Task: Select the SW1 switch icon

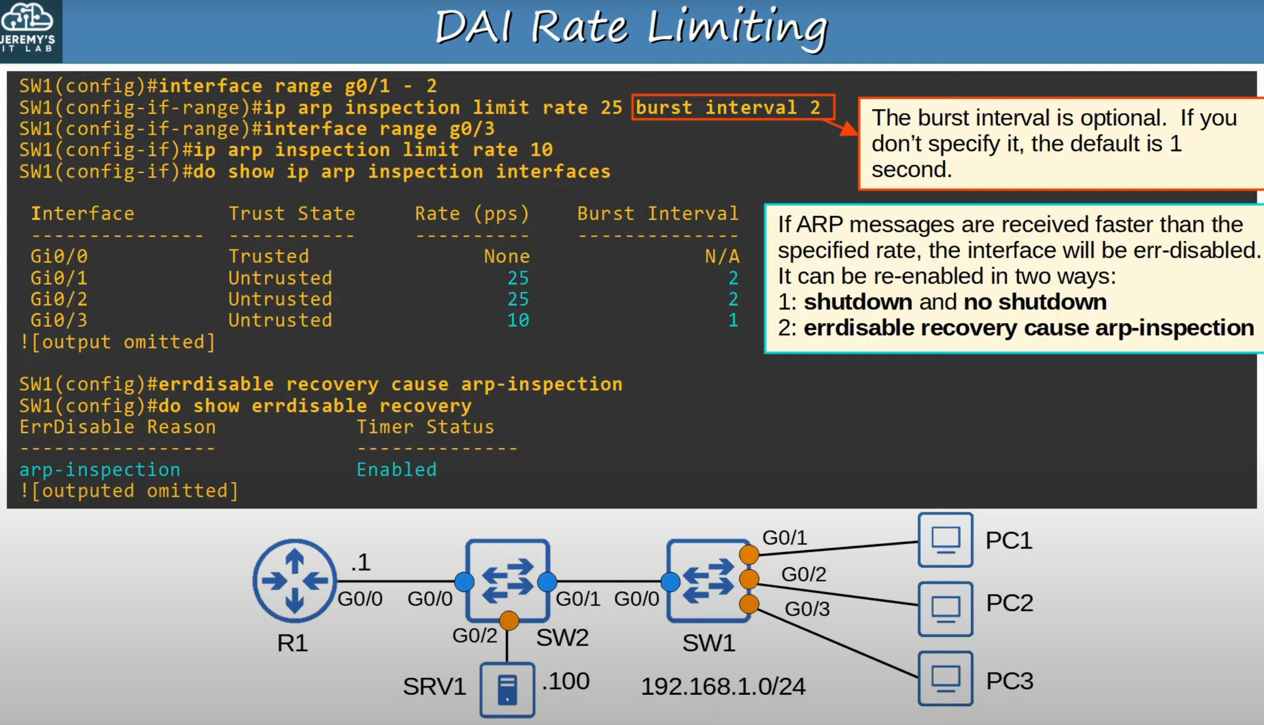Action: [x=708, y=581]
